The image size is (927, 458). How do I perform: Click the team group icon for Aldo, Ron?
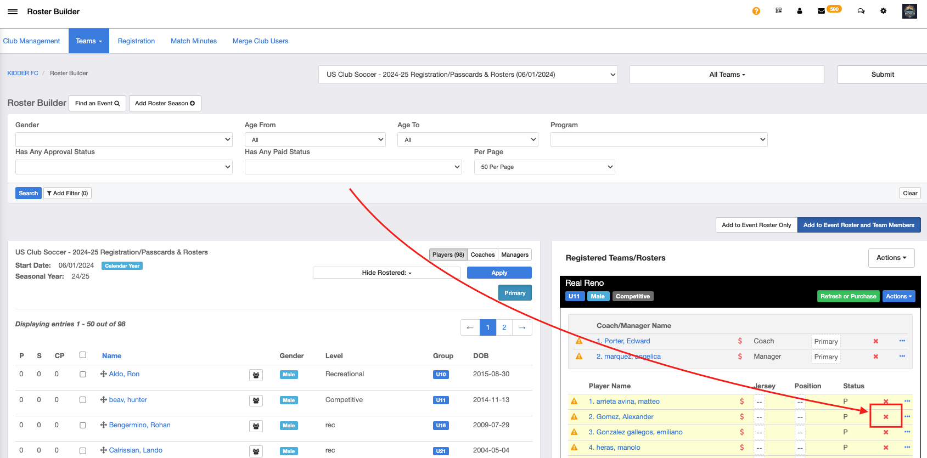(x=256, y=375)
